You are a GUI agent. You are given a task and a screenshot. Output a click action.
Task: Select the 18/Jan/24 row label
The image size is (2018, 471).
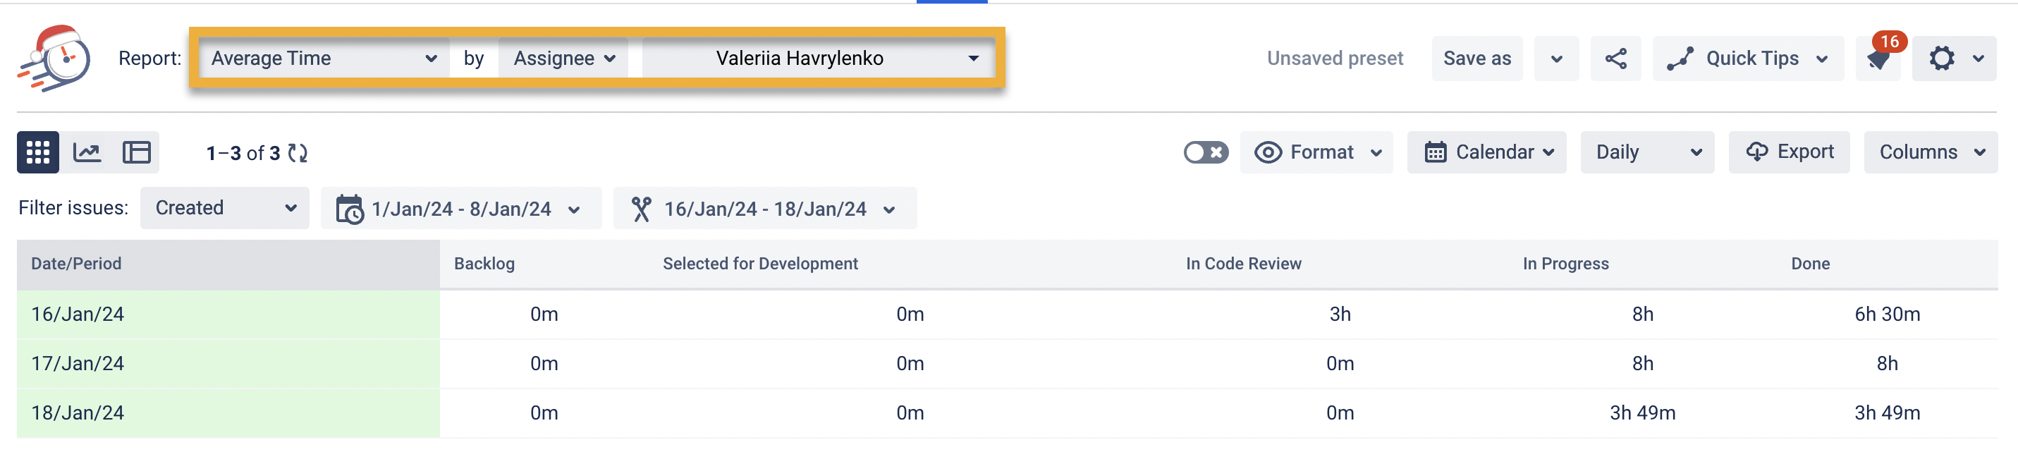(78, 413)
